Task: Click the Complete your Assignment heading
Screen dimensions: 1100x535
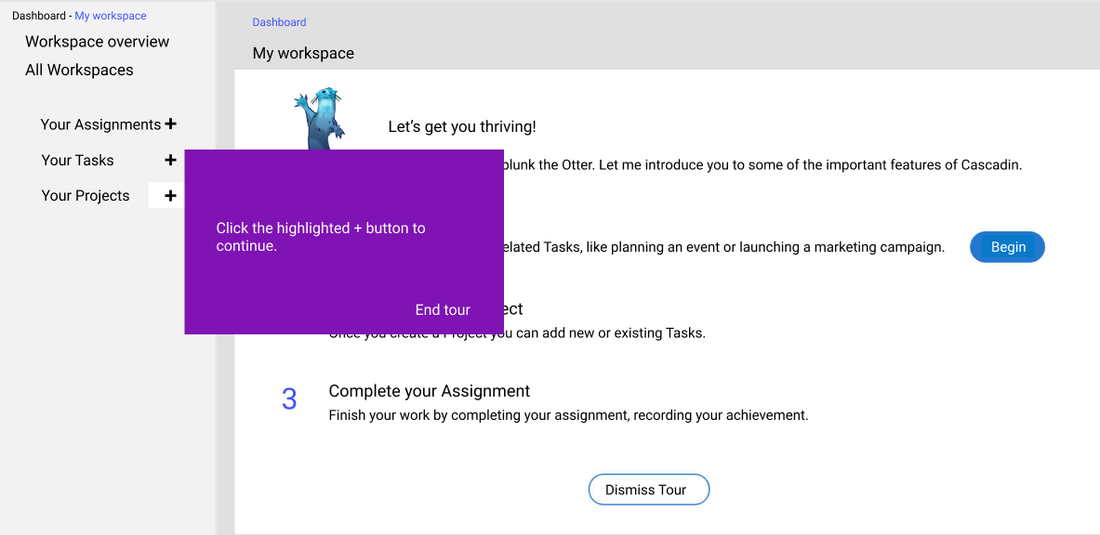Action: coord(430,390)
